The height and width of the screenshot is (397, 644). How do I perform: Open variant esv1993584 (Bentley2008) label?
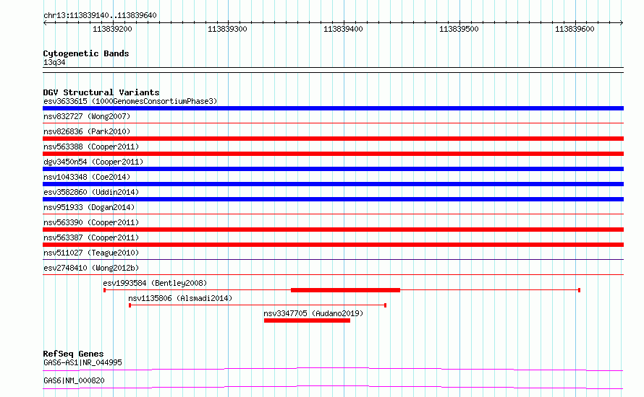click(155, 283)
